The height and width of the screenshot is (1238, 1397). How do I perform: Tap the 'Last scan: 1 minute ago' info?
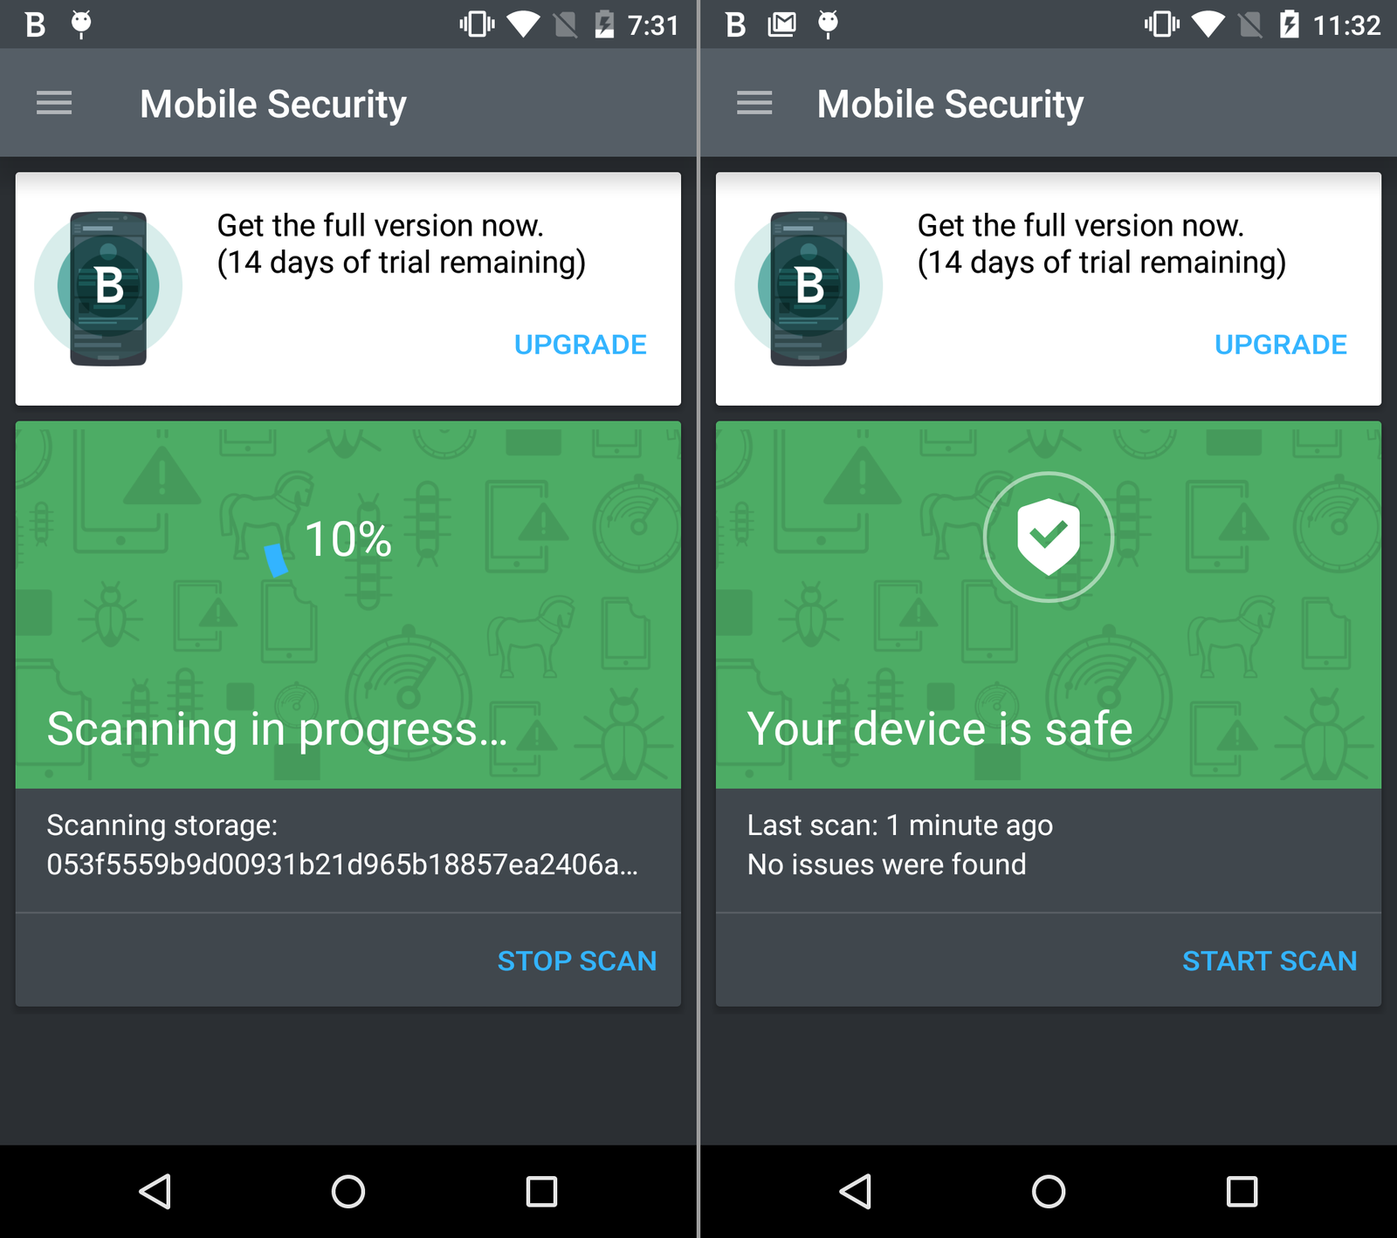(x=900, y=825)
